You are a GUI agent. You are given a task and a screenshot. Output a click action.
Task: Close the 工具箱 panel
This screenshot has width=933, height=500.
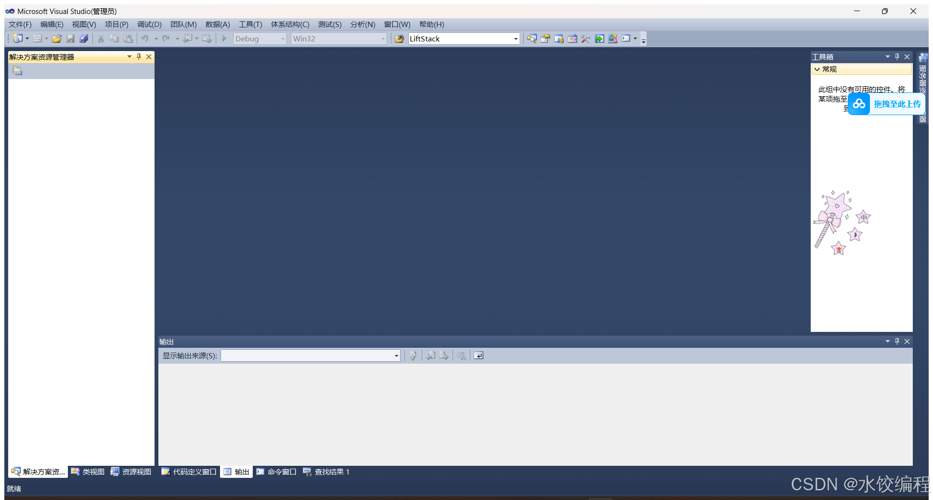pos(907,57)
